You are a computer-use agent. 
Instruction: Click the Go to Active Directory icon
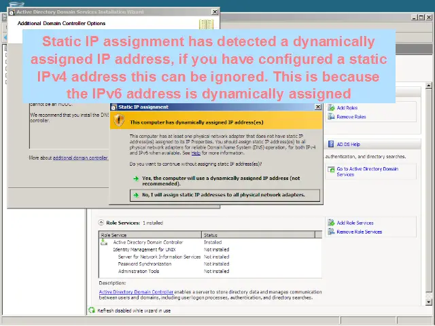[x=331, y=169]
